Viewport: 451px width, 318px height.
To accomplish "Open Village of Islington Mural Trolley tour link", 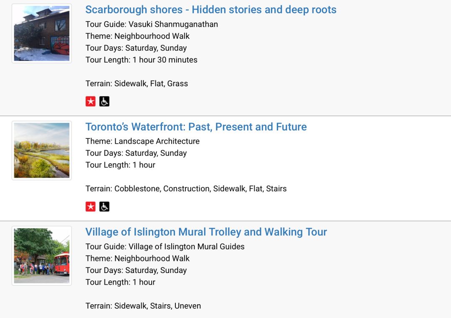I will pyautogui.click(x=206, y=232).
